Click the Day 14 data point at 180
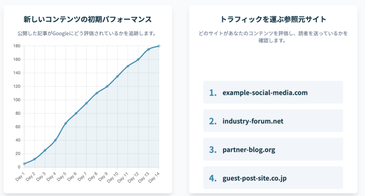This screenshot has height=196, width=365. coord(159,46)
